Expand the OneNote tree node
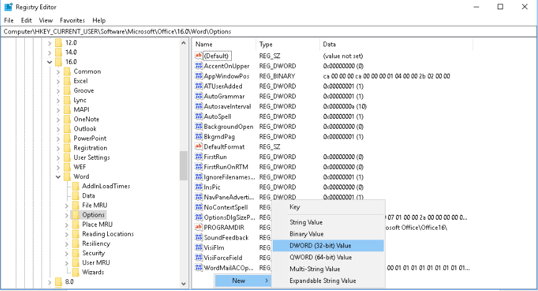 58,119
